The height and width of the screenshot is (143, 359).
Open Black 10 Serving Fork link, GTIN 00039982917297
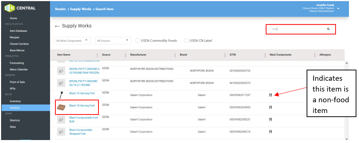[82, 93]
